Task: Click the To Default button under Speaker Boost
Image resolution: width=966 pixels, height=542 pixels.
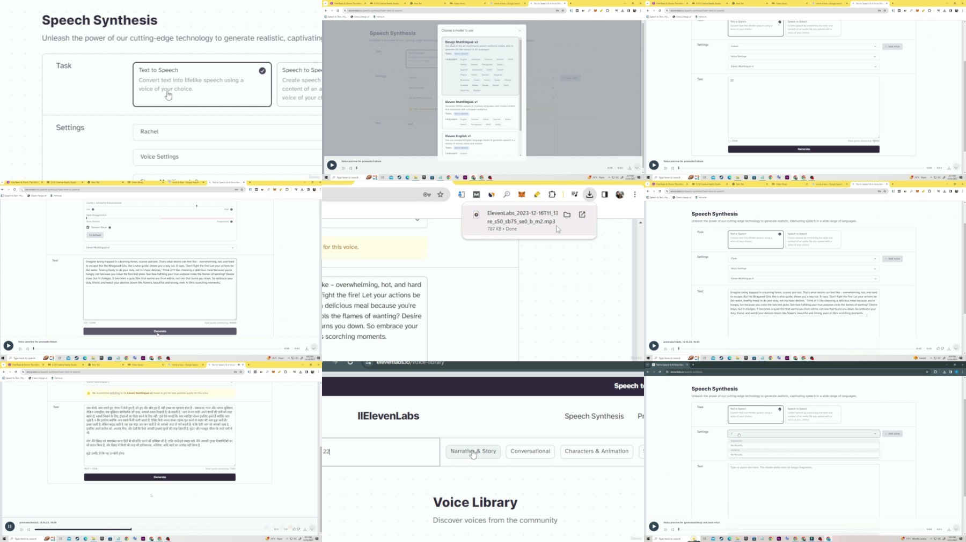Action: (95, 235)
